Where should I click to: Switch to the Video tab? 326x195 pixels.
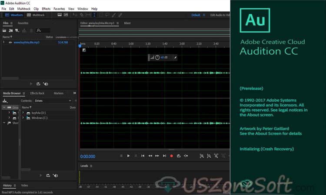point(24,185)
